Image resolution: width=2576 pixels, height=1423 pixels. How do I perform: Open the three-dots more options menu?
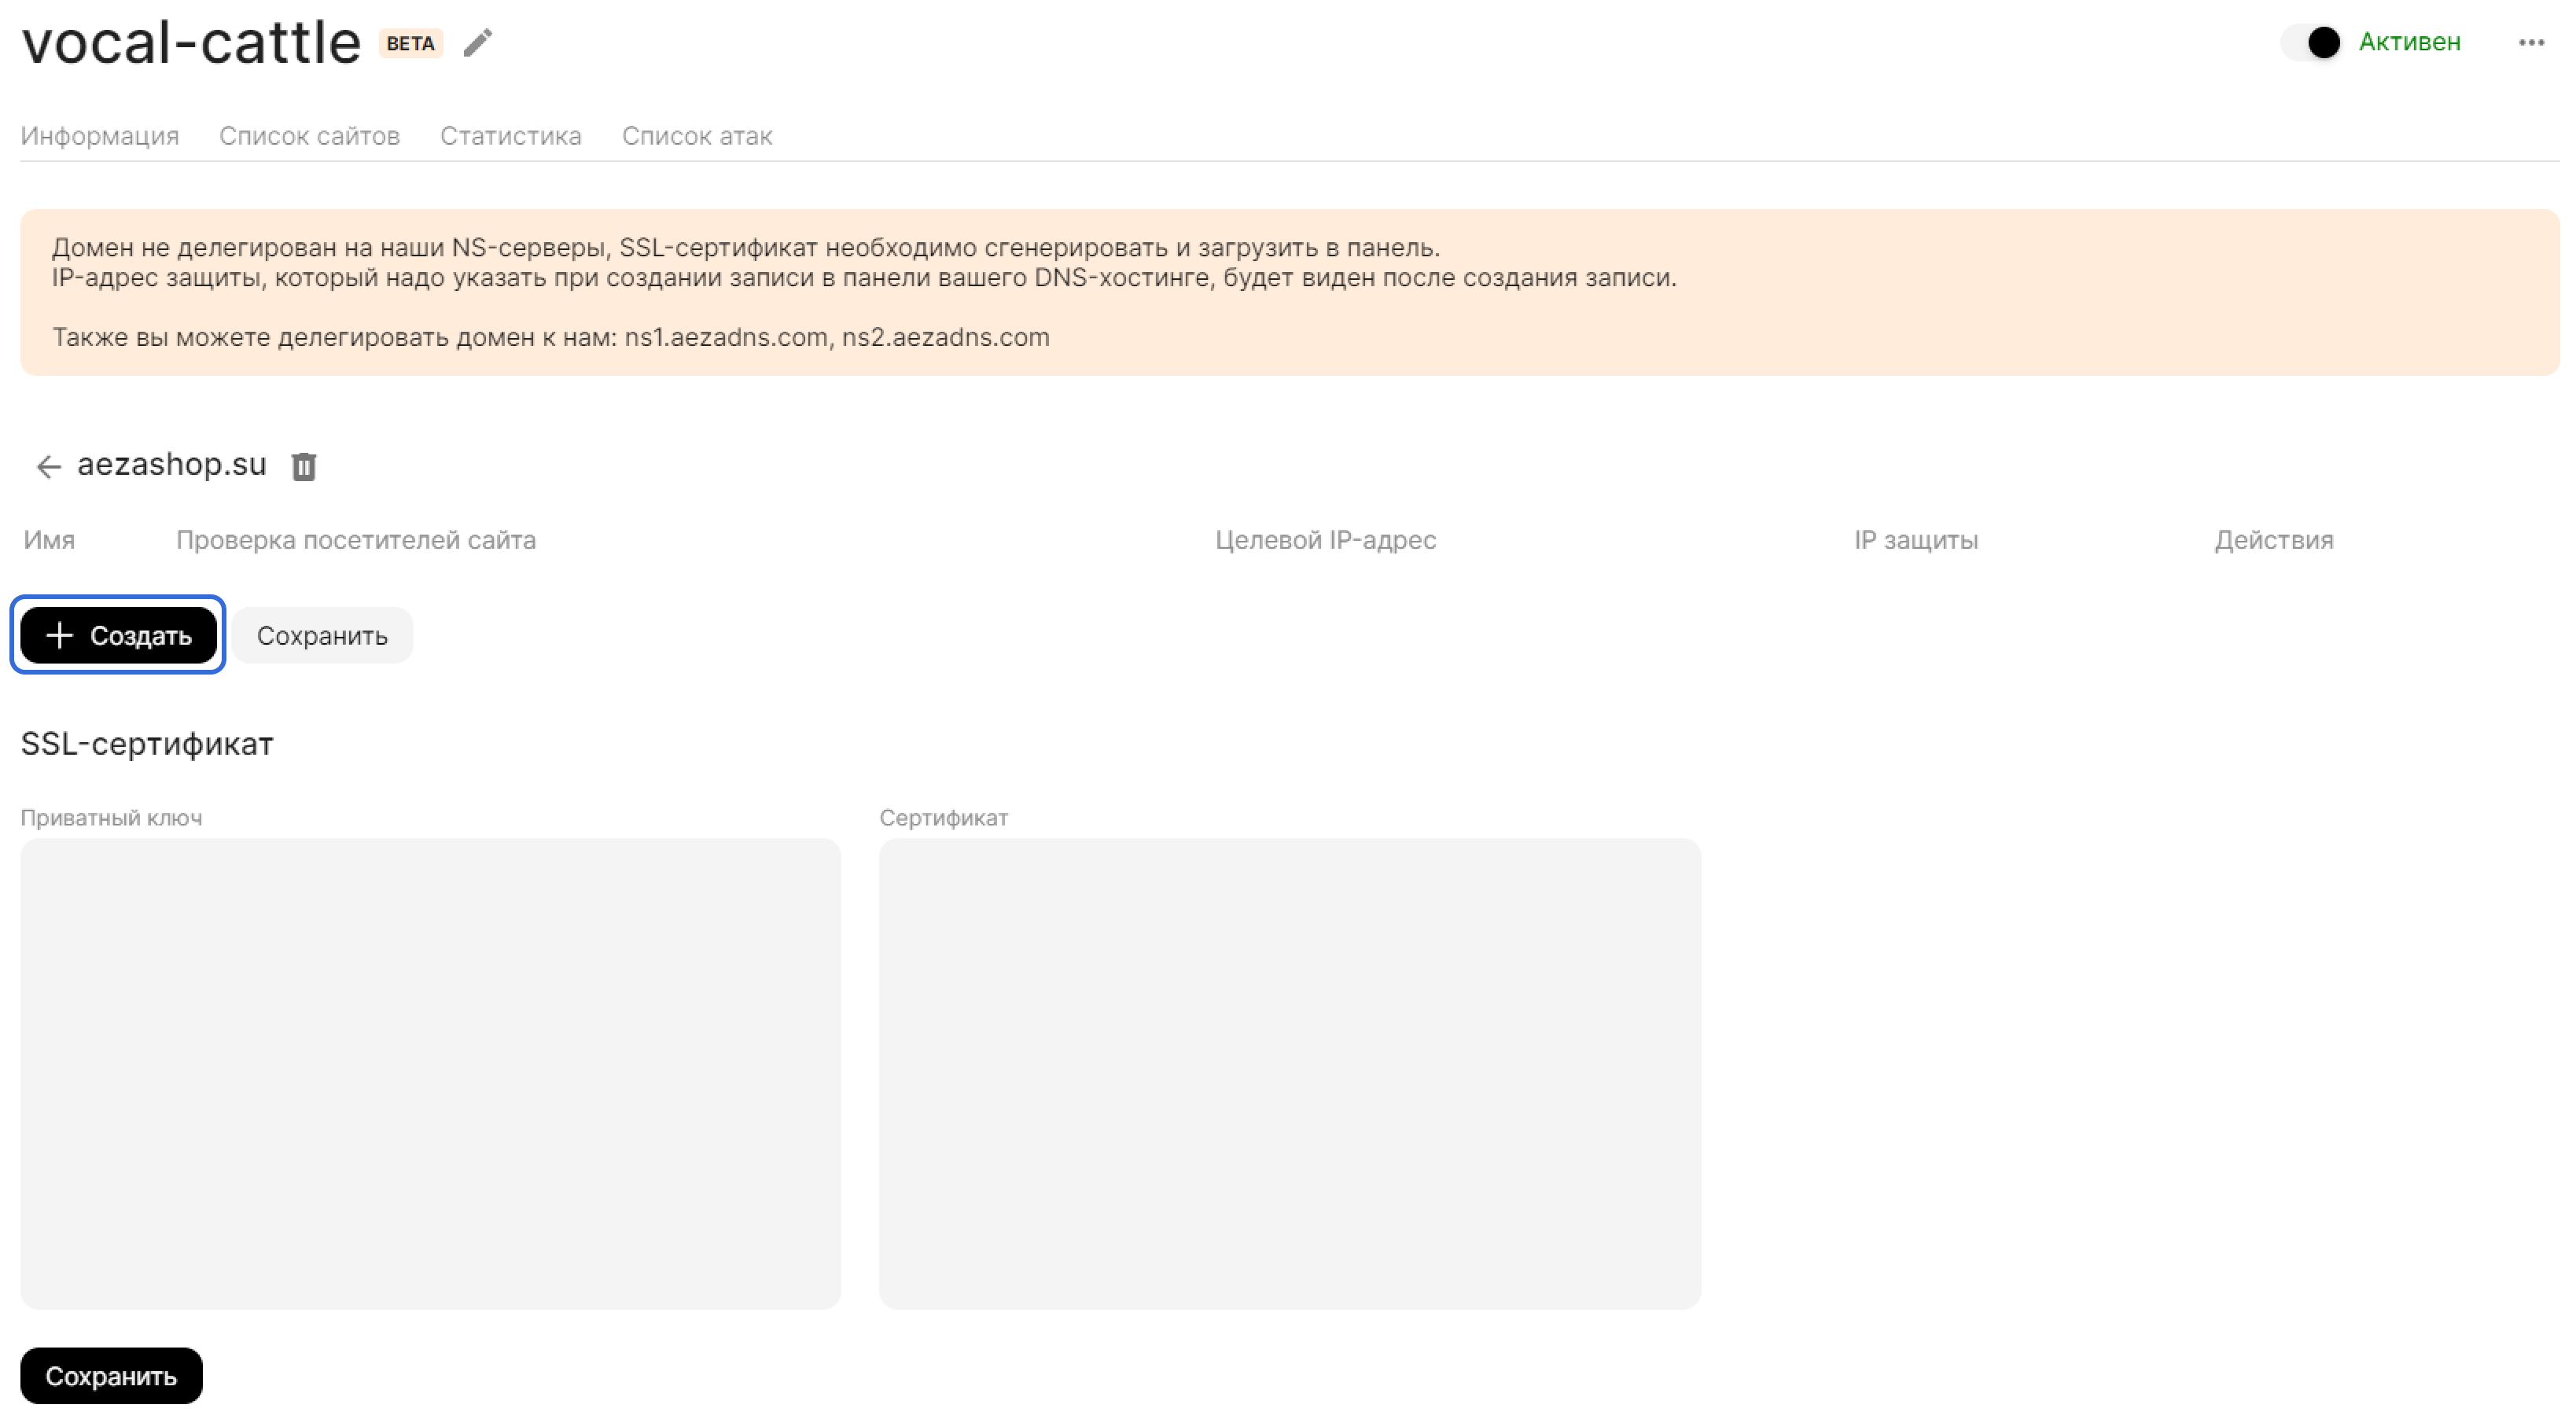click(x=2530, y=42)
